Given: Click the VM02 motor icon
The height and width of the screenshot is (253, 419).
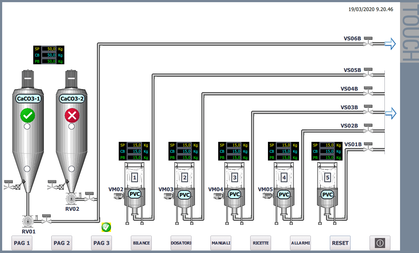Looking at the screenshot, I should [118, 195].
